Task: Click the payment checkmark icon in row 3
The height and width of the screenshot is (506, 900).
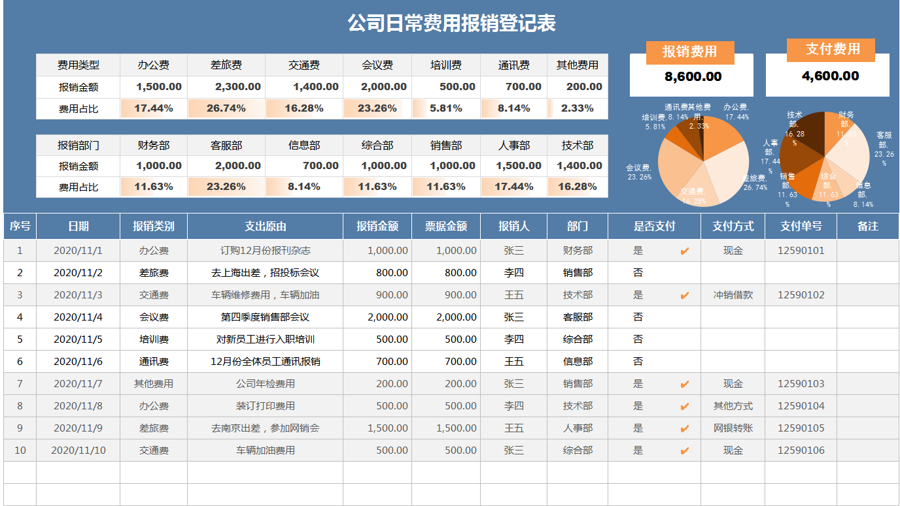Action: [x=684, y=294]
